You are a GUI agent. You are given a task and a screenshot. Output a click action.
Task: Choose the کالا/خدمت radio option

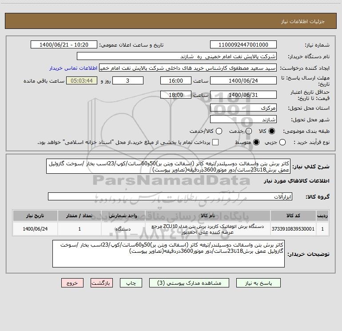click(x=219, y=131)
